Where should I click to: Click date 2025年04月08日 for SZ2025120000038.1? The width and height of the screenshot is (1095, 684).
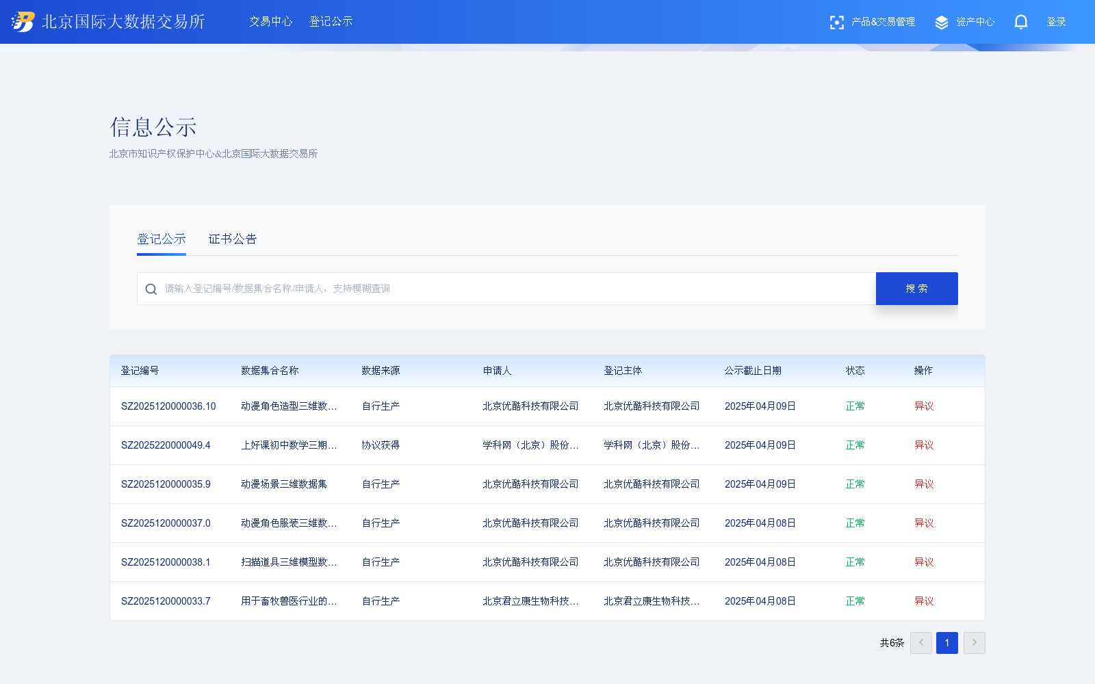tap(760, 562)
